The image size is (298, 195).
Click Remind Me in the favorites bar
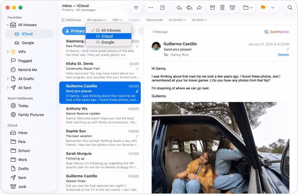click(x=154, y=20)
